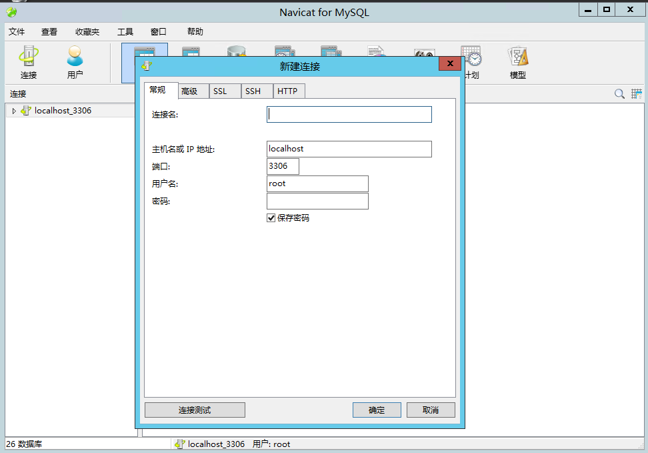The image size is (648, 453).
Task: Click the grid view icon beside search
Action: click(x=637, y=94)
